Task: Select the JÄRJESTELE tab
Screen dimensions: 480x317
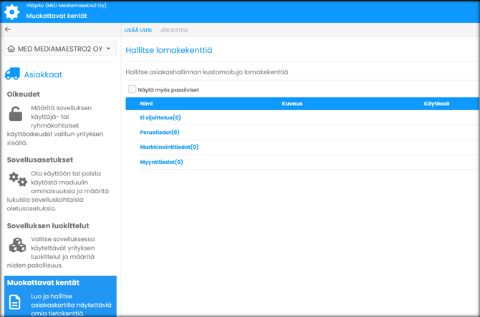Action: coord(174,31)
